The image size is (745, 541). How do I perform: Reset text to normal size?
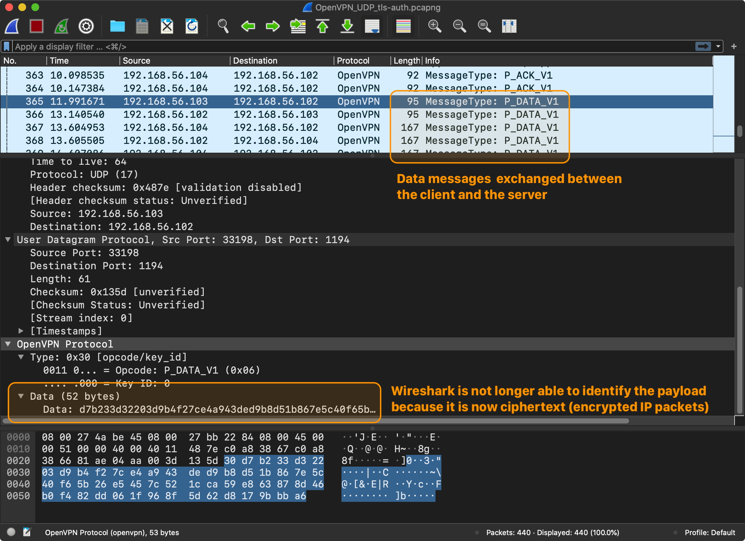point(484,26)
